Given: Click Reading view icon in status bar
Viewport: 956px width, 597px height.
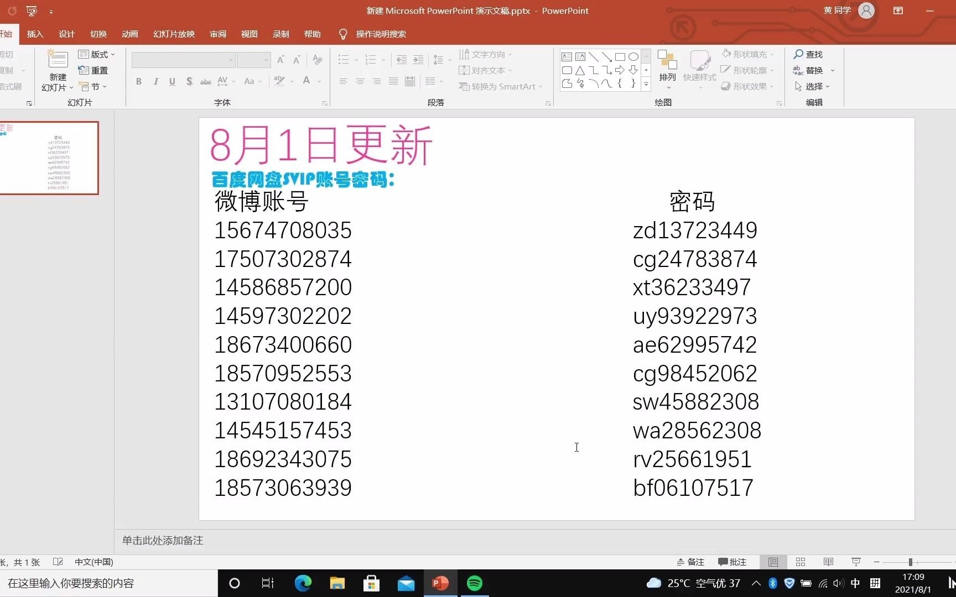Looking at the screenshot, I should (x=828, y=562).
